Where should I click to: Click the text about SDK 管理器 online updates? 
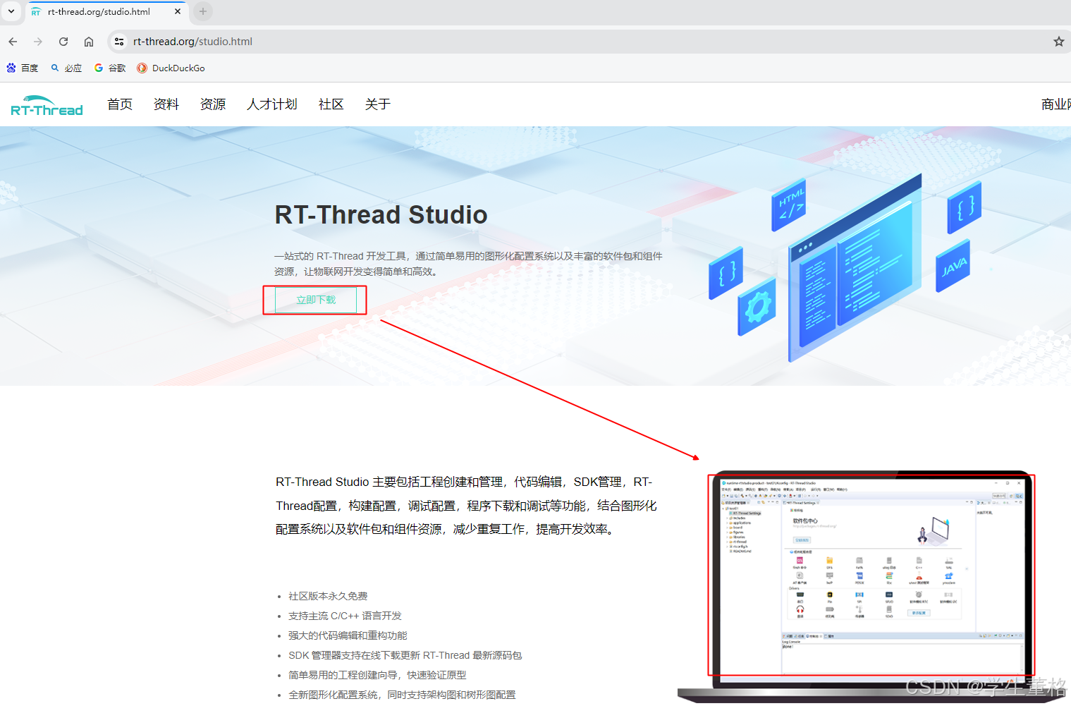coord(405,655)
